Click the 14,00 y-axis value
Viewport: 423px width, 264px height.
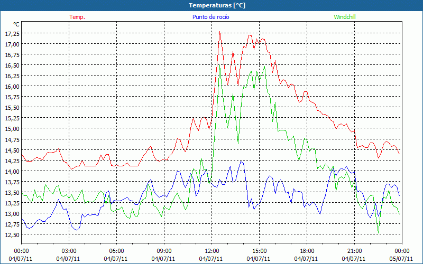[12, 171]
